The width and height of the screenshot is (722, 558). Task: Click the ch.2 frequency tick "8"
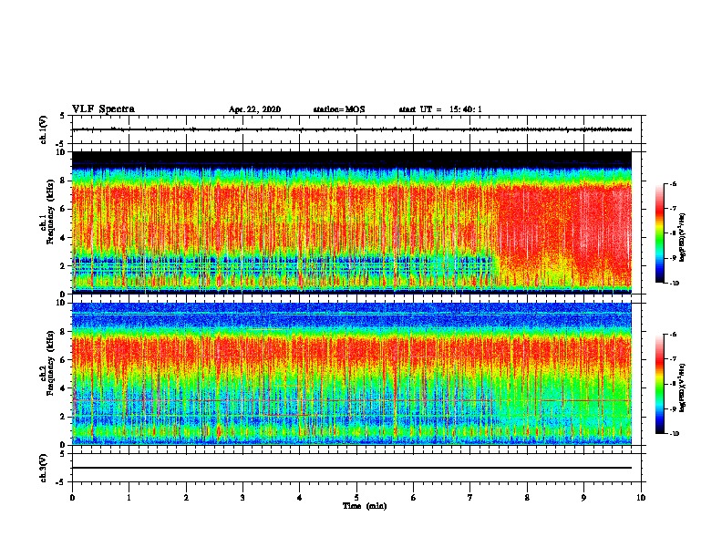point(62,332)
